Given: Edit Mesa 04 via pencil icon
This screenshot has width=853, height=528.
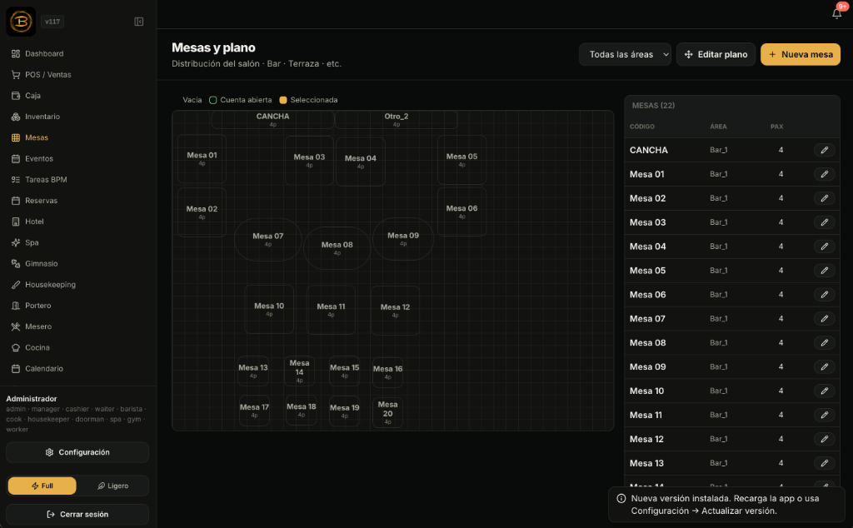Looking at the screenshot, I should pos(824,247).
